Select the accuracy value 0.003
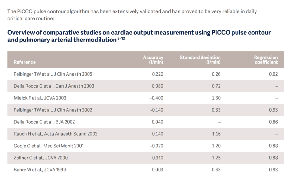The height and width of the screenshot is (195, 290). [157, 170]
